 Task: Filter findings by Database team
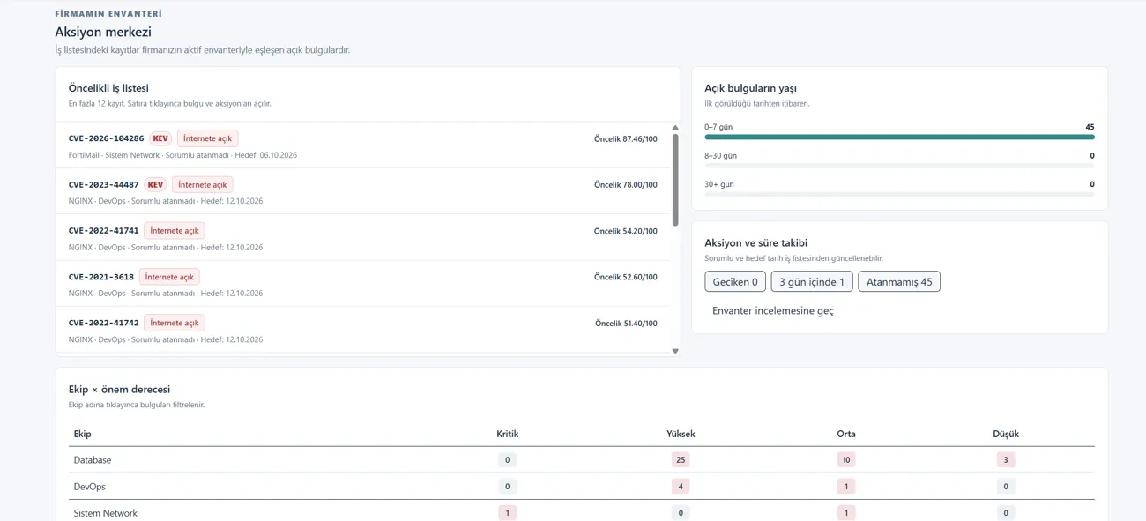pos(93,460)
